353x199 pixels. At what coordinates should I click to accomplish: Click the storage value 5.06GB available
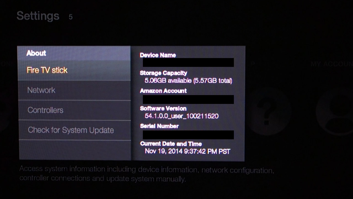[168, 81]
